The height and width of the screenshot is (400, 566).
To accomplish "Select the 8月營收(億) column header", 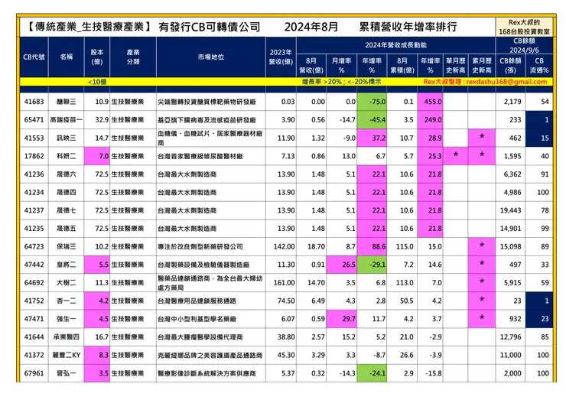I will [x=311, y=65].
